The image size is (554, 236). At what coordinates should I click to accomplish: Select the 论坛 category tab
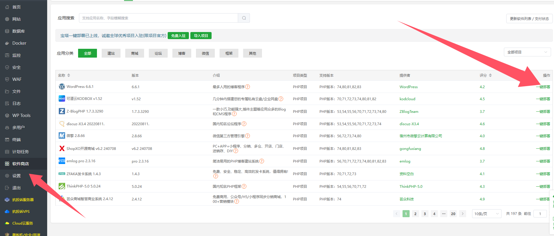(158, 53)
